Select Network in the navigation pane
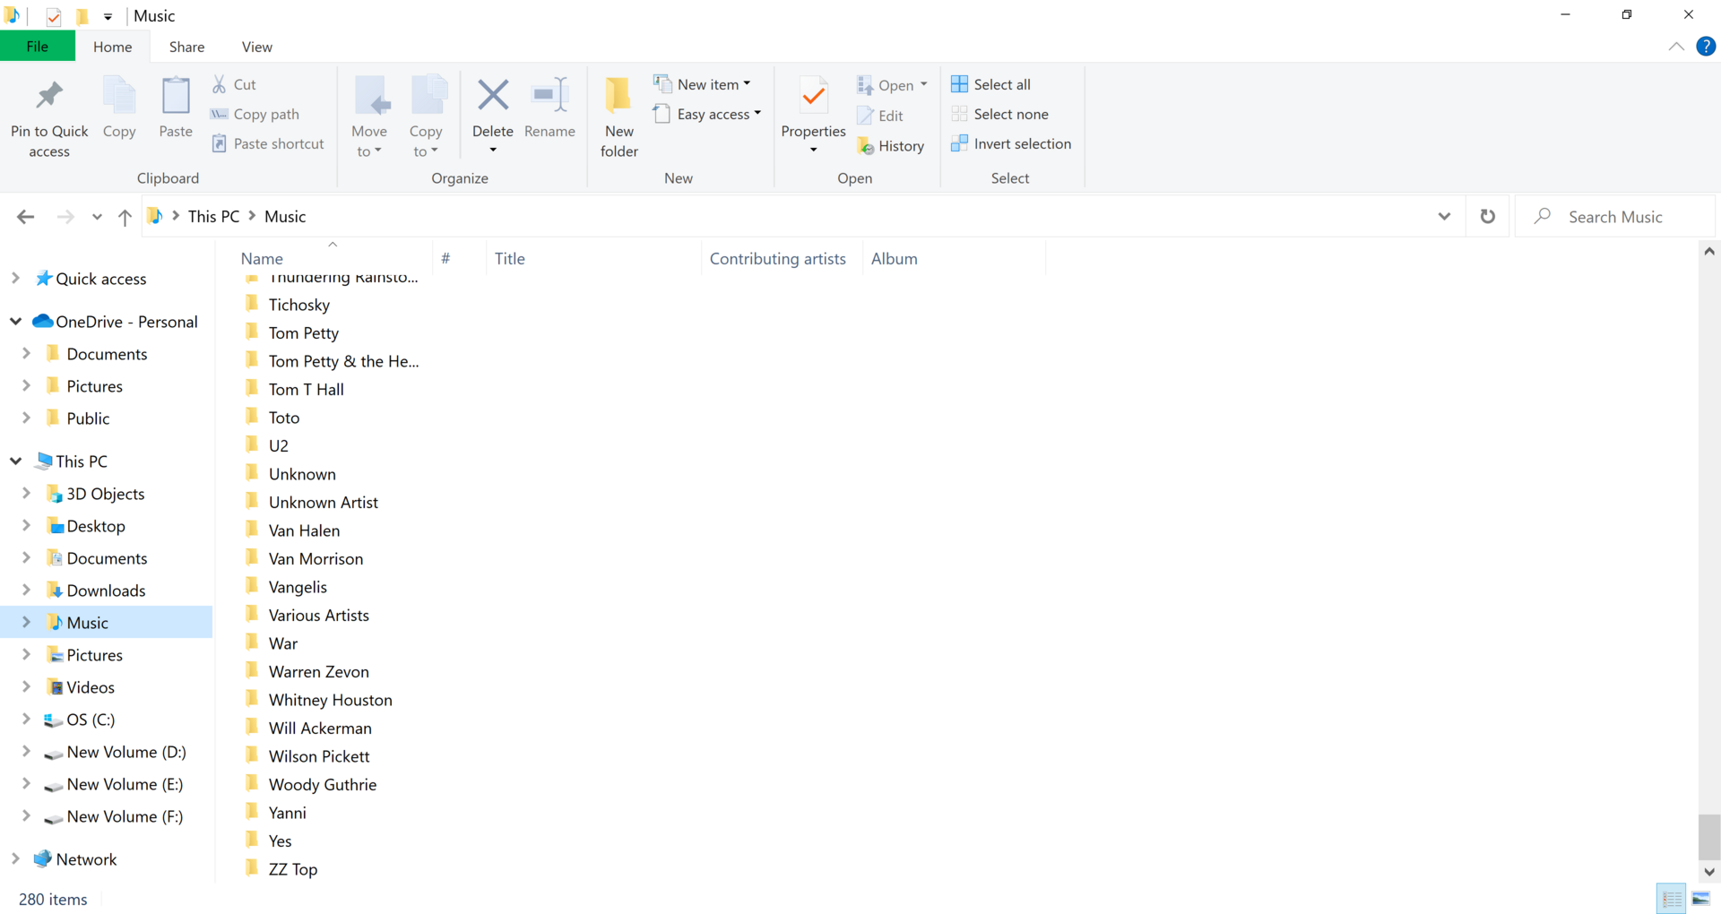The image size is (1721, 914). (86, 858)
